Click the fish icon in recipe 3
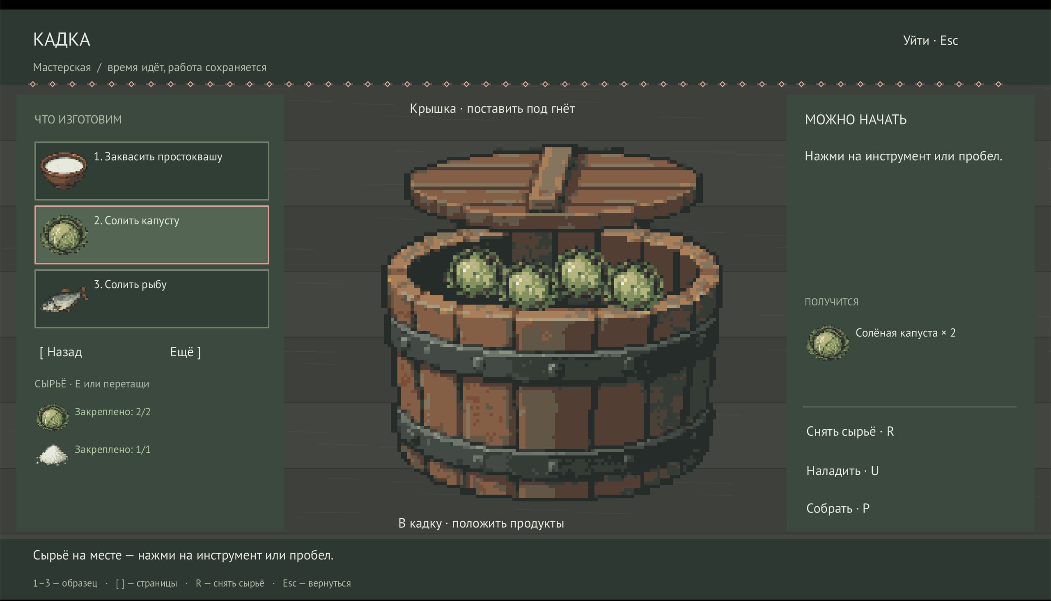 [64, 299]
